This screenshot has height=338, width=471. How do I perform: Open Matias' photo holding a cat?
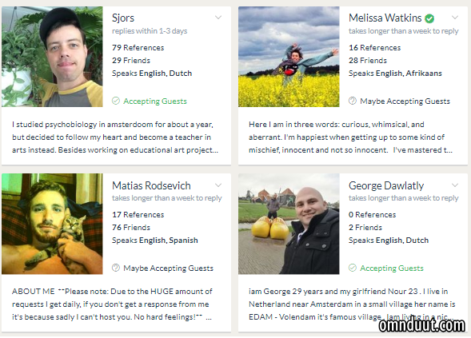coord(52,224)
